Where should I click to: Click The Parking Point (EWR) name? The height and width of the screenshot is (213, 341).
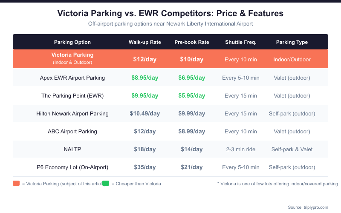point(72,96)
